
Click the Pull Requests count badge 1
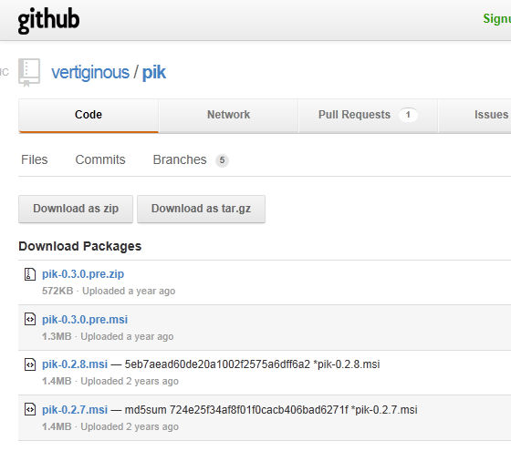pos(408,115)
